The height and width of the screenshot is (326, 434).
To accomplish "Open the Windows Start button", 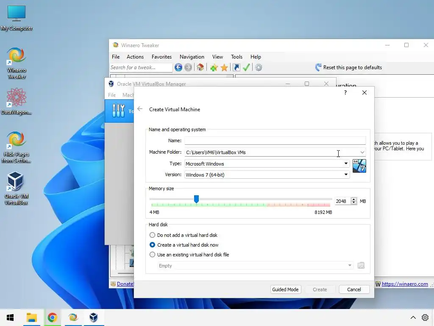I will pyautogui.click(x=10, y=318).
